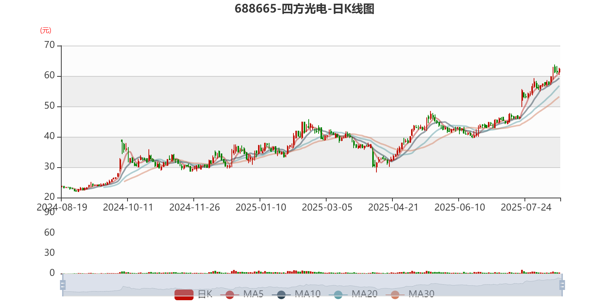Click the right handle of the zoom slider

(x=562, y=285)
